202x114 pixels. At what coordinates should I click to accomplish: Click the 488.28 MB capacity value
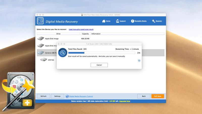[x=85, y=39]
